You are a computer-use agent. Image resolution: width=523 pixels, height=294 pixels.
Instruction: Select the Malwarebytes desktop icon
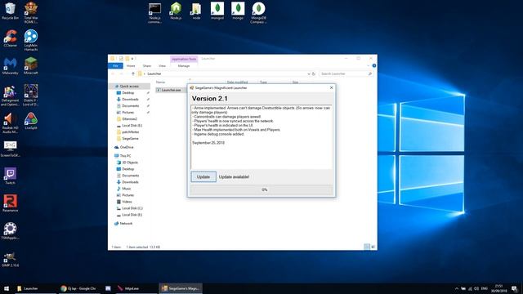(11, 66)
